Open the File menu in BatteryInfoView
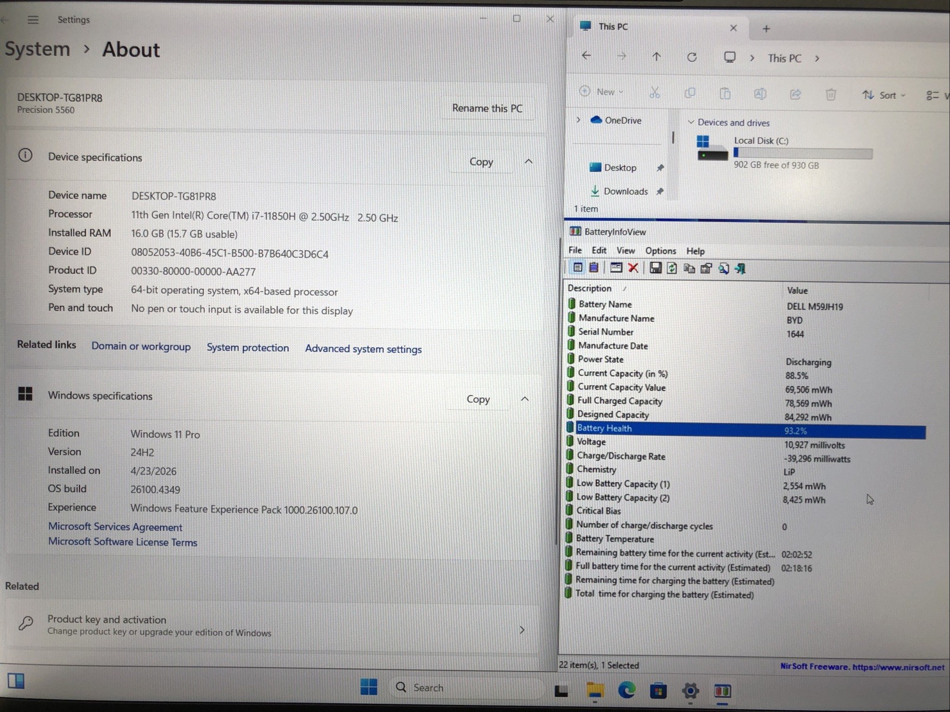This screenshot has width=950, height=712. tap(575, 250)
